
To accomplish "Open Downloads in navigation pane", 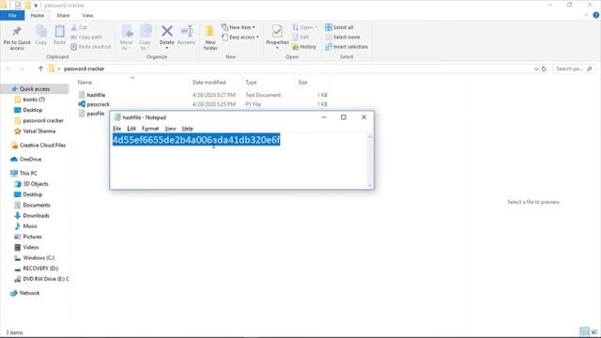I will (x=36, y=215).
